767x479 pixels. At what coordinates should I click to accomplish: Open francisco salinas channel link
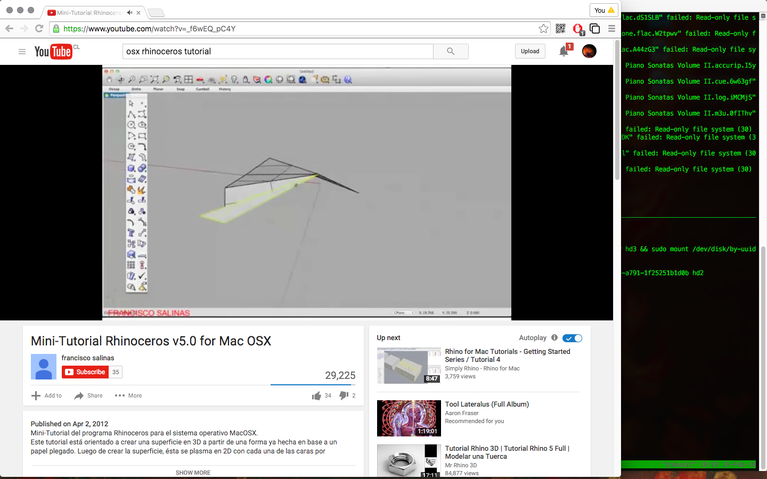coord(88,358)
